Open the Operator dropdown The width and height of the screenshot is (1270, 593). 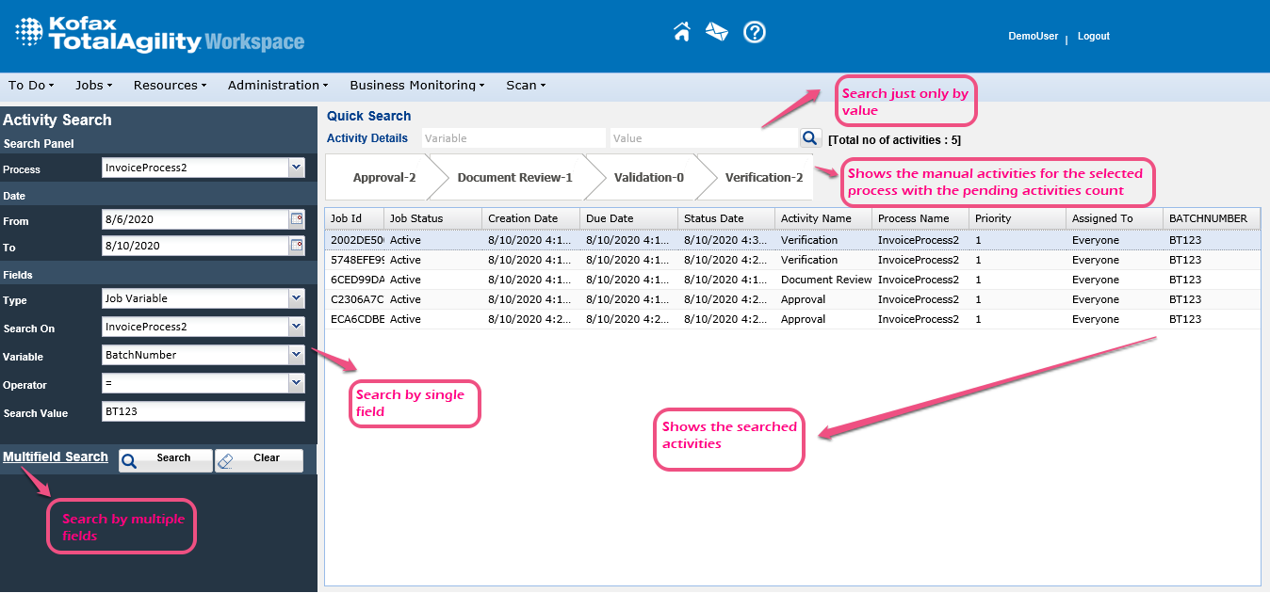297,383
